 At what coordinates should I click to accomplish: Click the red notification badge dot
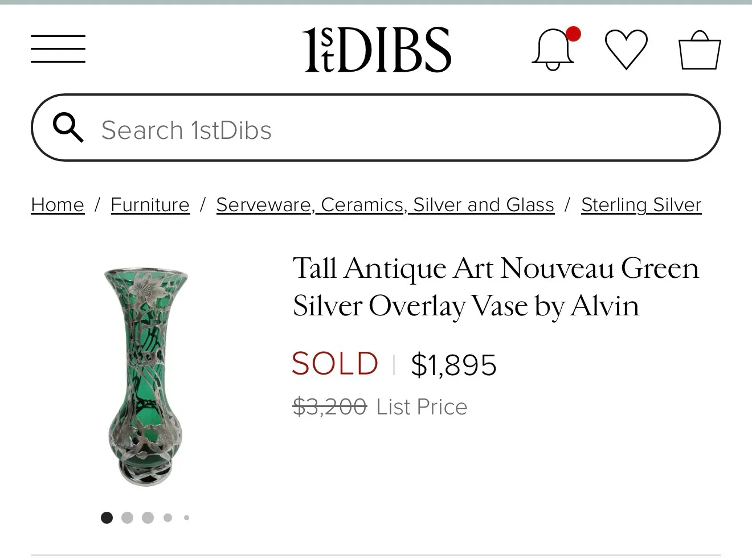click(x=574, y=34)
